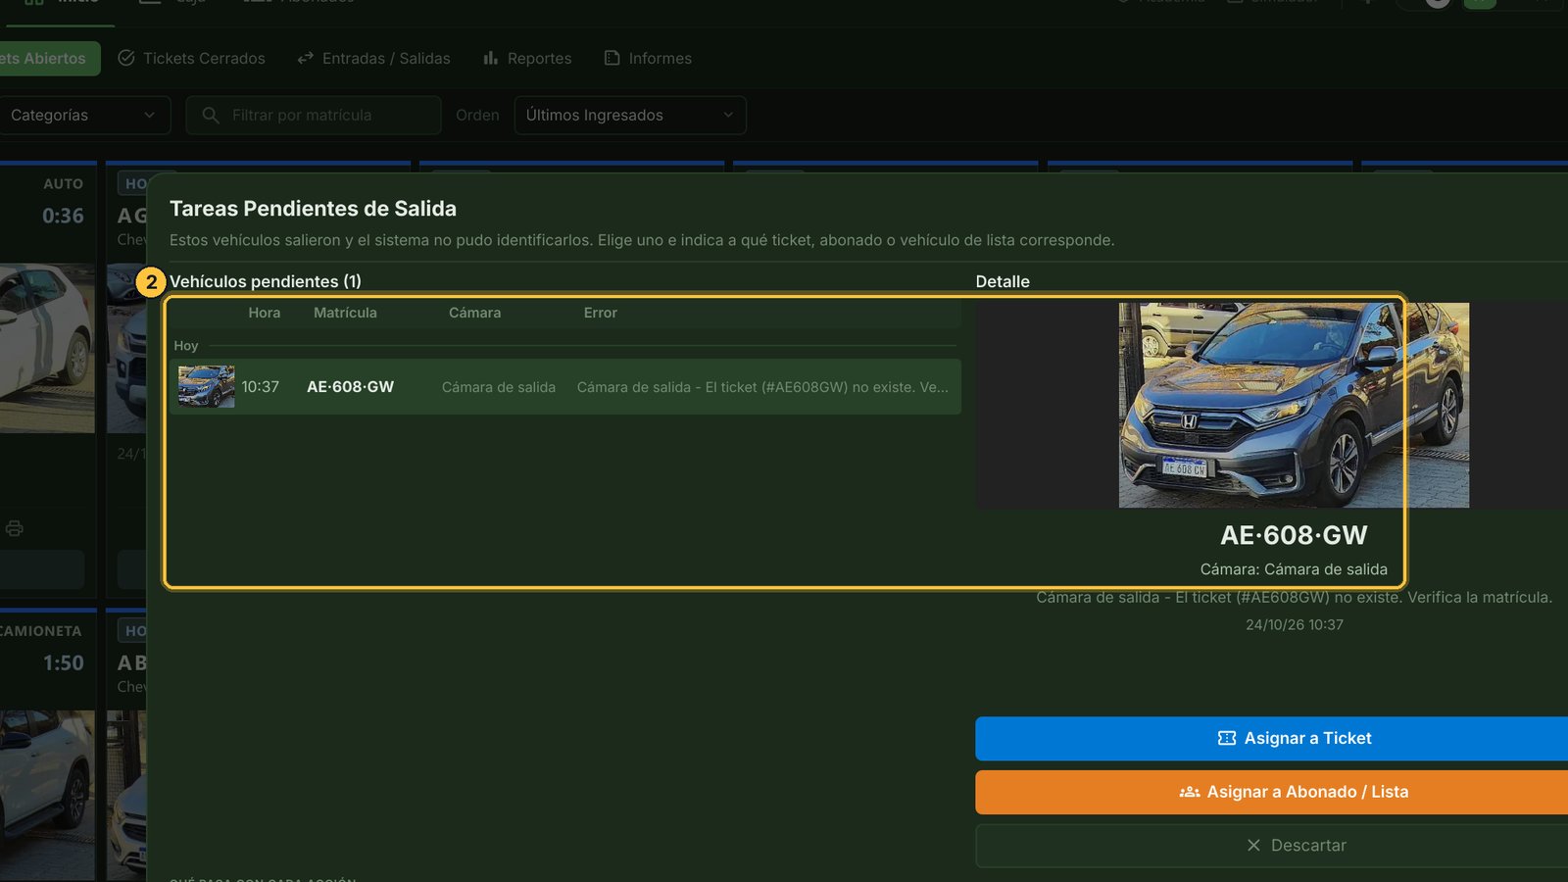Open the Últimos Ingresados order dropdown
1568x882 pixels.
tap(630, 115)
